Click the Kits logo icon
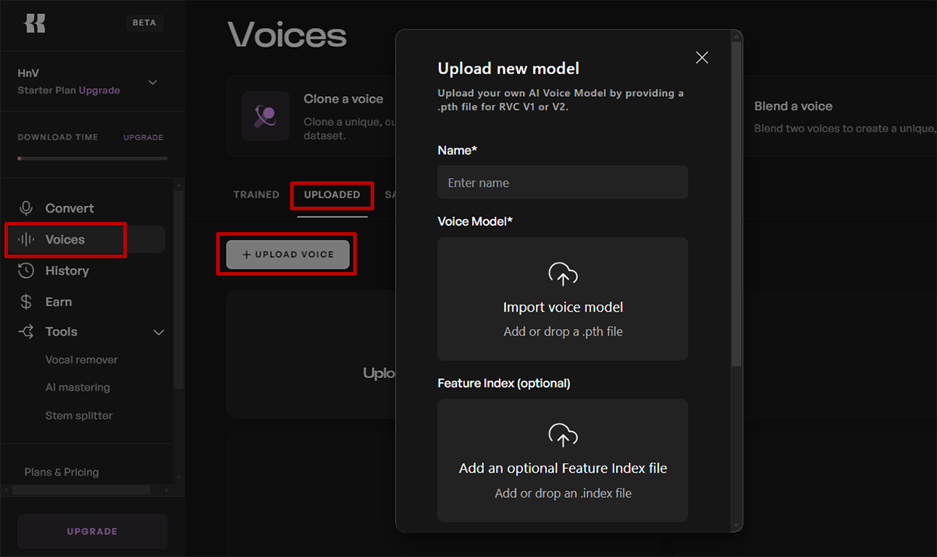 (35, 23)
